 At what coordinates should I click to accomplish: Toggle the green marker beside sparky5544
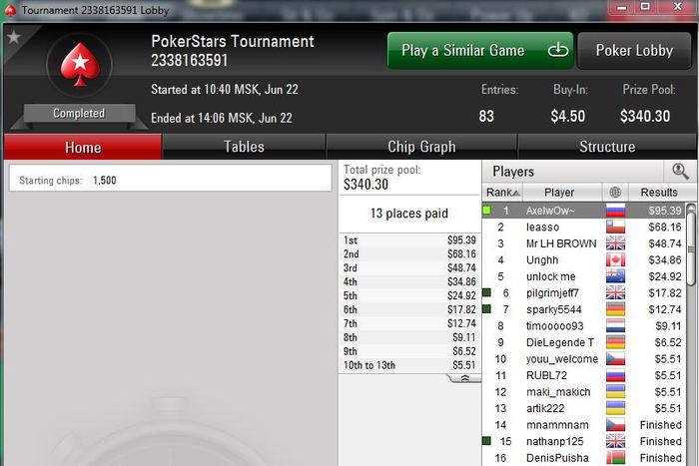(487, 308)
